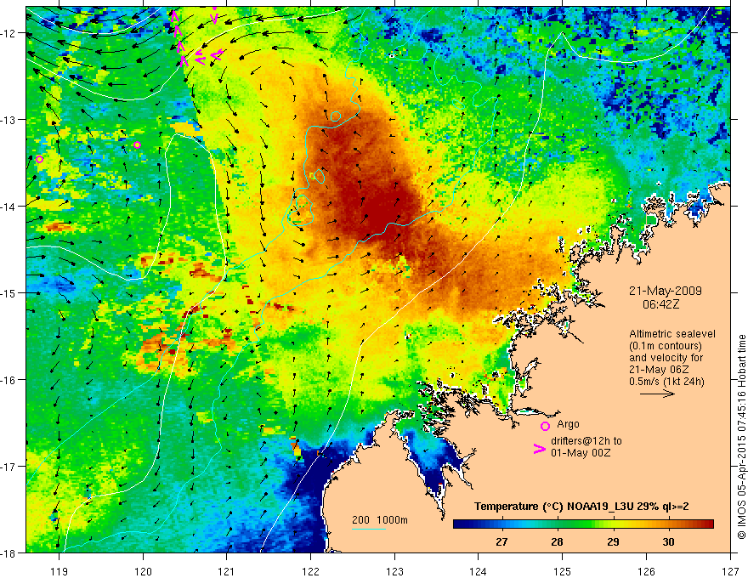The height and width of the screenshot is (578, 748).
Task: Click the longitude axis label 125
Action: (x=563, y=571)
